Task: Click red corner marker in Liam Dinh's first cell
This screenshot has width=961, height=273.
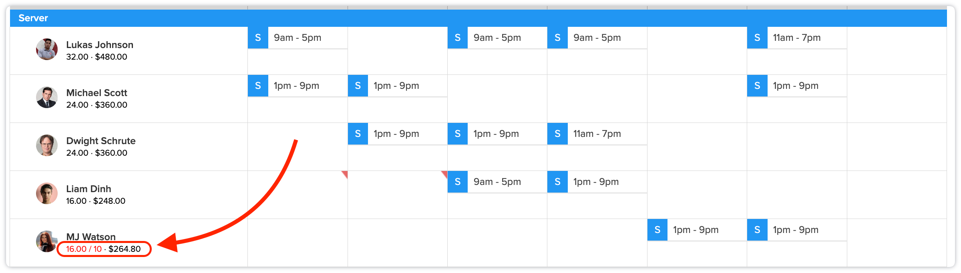Action: point(345,173)
